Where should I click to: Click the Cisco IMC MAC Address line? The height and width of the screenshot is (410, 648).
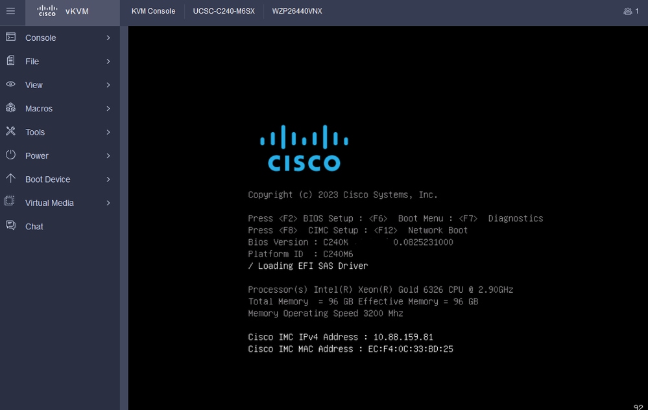(x=350, y=349)
